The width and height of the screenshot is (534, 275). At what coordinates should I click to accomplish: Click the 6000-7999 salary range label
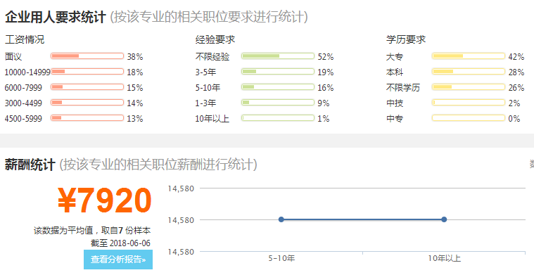point(23,88)
